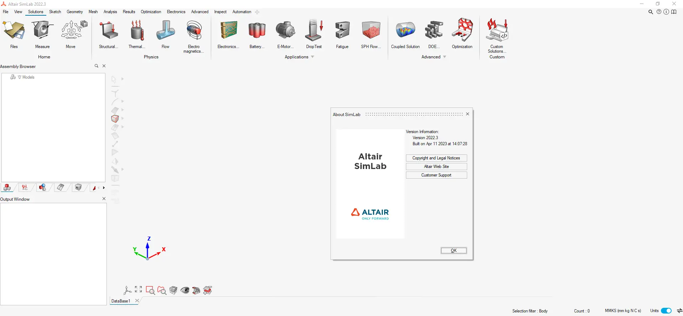Open the Files tool in the ribbon
683x316 pixels.
coord(14,34)
